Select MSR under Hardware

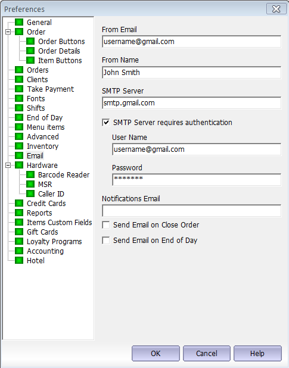(45, 184)
